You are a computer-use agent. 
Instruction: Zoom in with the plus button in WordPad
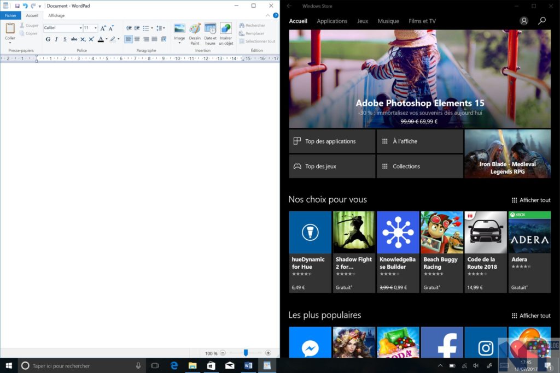(268, 353)
